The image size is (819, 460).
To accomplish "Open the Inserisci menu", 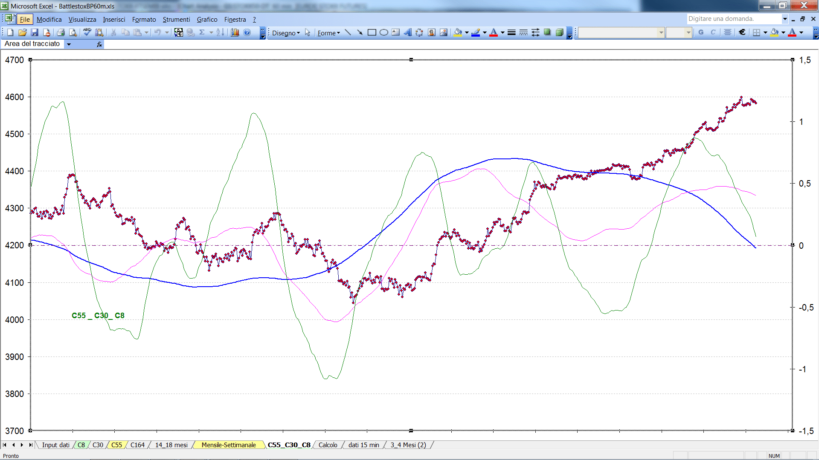I will tap(114, 20).
